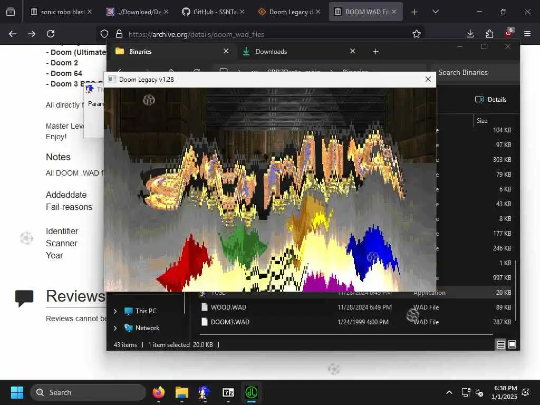Click the Doom Legacy title bar icon
540x405 pixels.
point(112,79)
